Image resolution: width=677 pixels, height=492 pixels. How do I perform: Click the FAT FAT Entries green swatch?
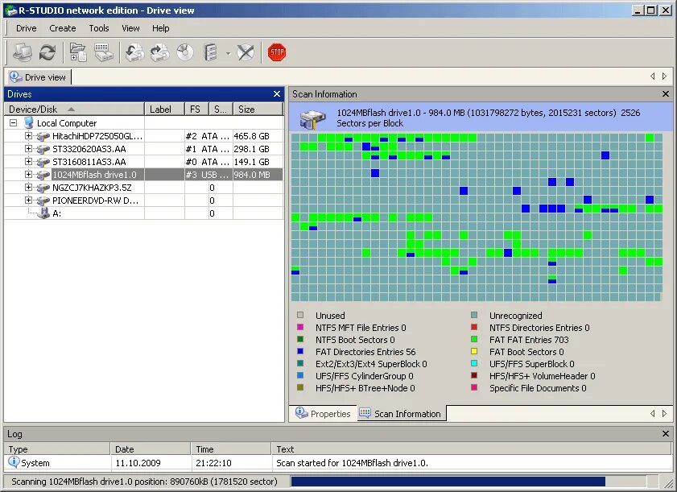474,339
